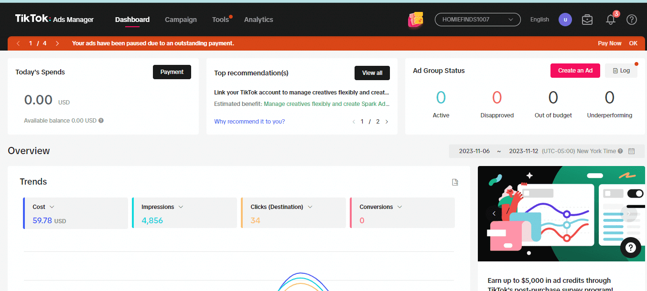Viewport: 647px width, 291px height.
Task: Expand the Impressions metric dropdown
Action: coord(181,207)
